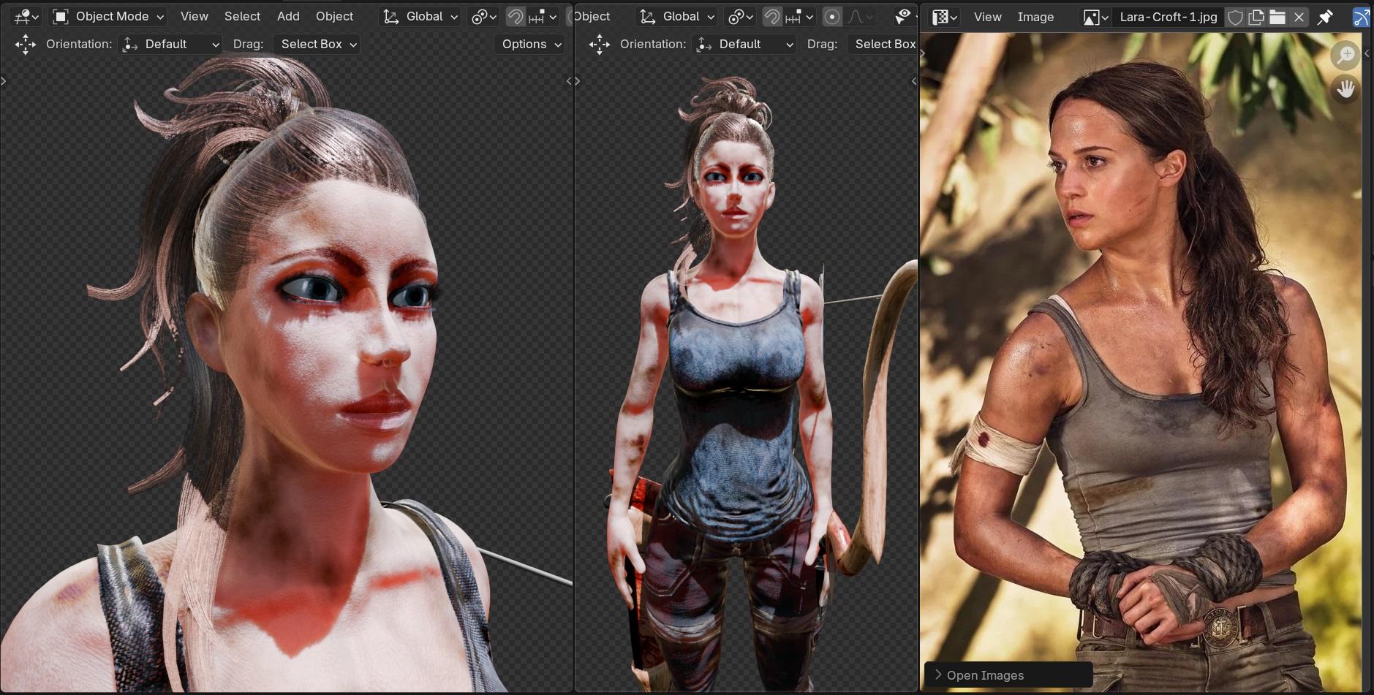
Task: Open the Options dropdown in left viewport
Action: click(531, 44)
